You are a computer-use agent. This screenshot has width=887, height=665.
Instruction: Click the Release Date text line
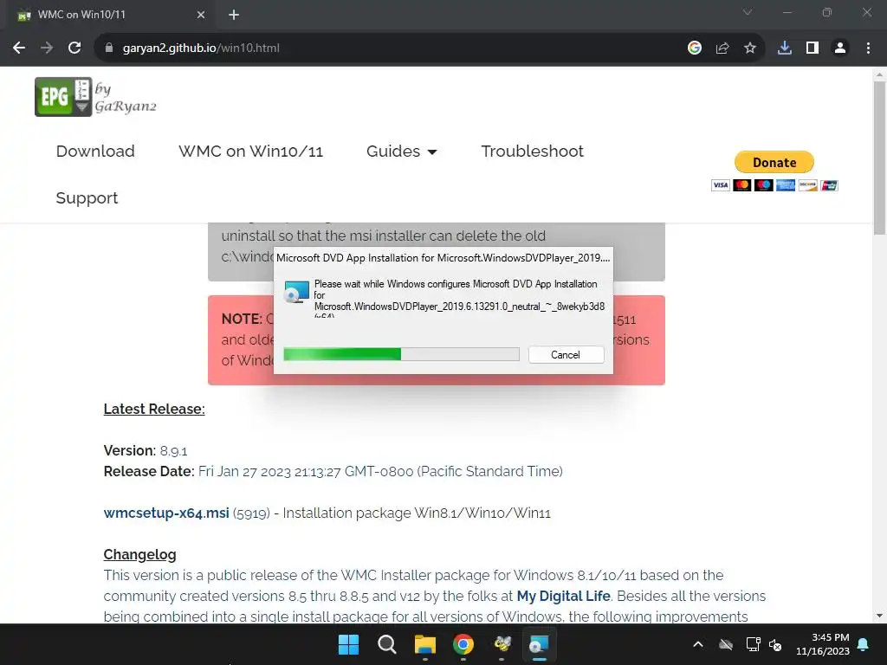[333, 472]
